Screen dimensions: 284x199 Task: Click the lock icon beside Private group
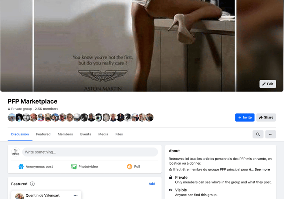(x=9, y=109)
